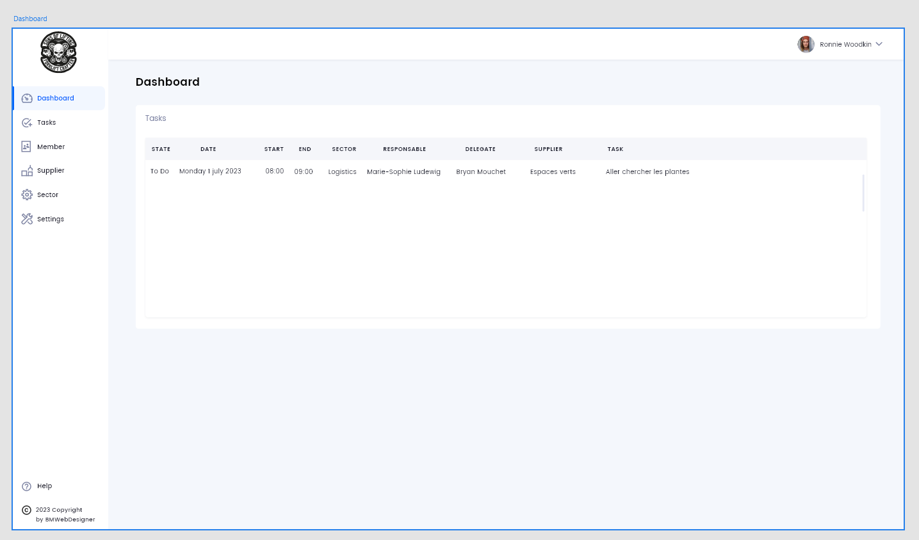
Task: Click the Dashboard breadcrumb label above frame
Action: click(x=30, y=19)
